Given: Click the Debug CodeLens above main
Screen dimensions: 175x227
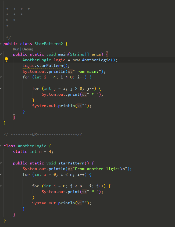Looking at the screenshot, I should pyautogui.click(x=28, y=49).
